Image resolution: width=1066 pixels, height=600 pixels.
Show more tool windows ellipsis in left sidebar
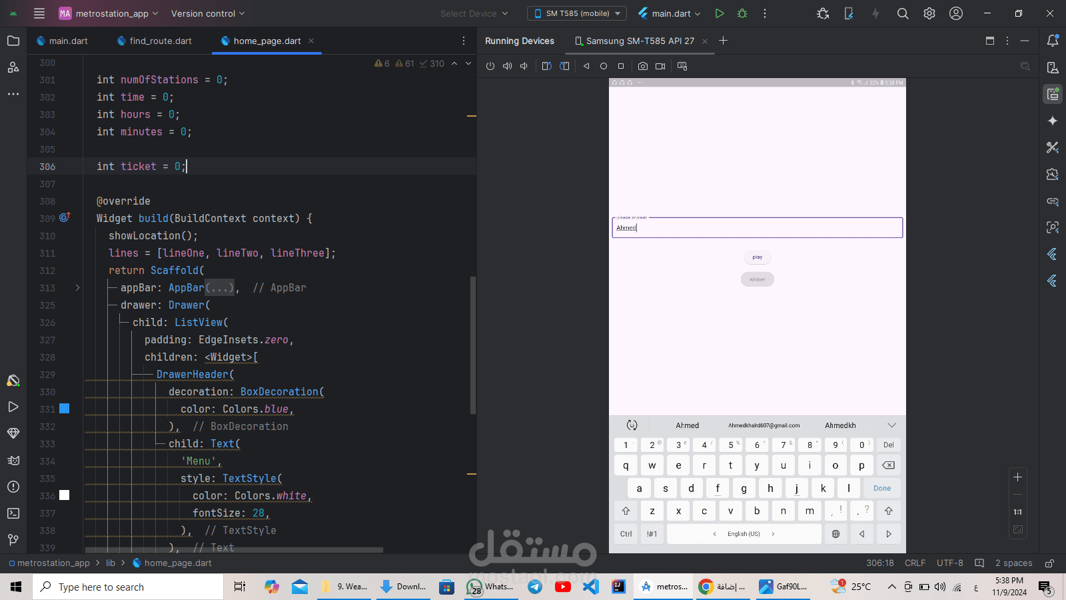13,94
